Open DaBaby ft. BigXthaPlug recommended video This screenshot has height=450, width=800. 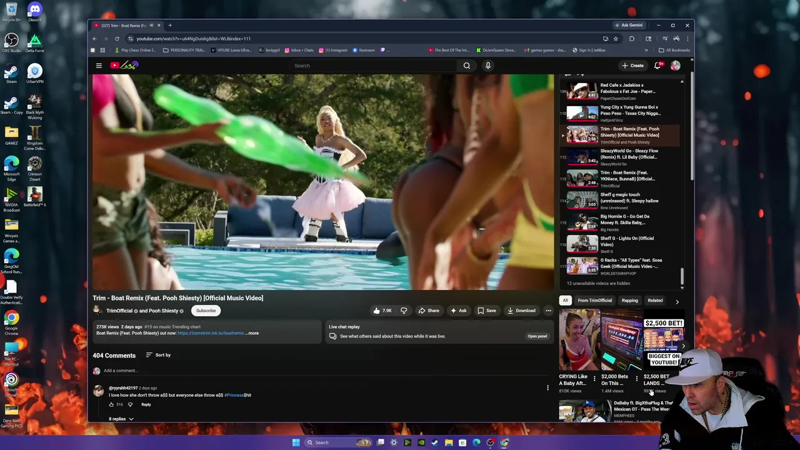click(x=616, y=411)
